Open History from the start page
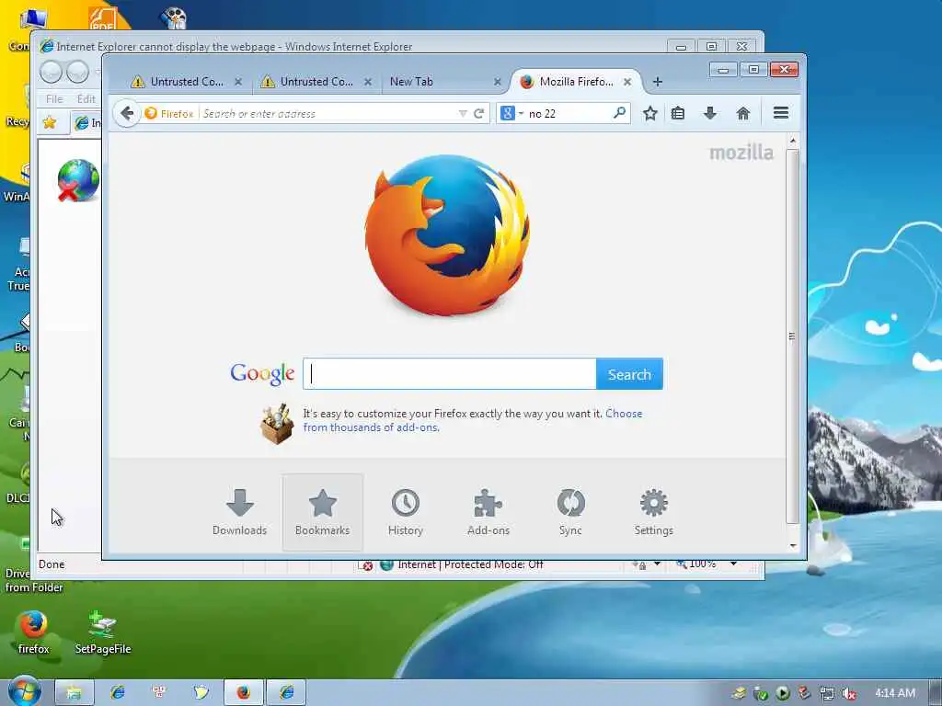Image resolution: width=942 pixels, height=706 pixels. pos(406,512)
